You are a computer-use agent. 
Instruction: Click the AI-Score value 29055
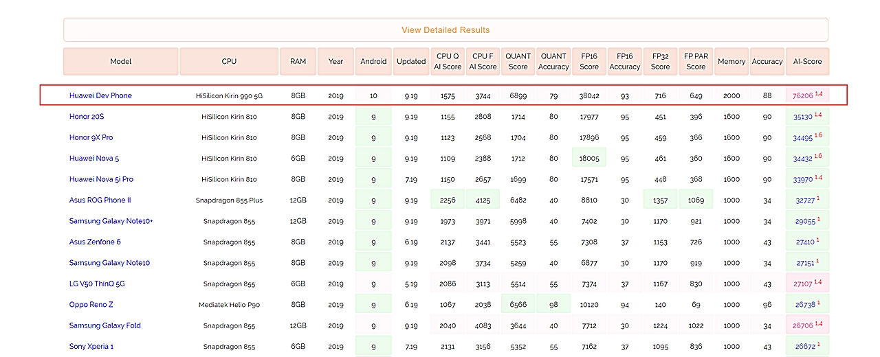pyautogui.click(x=805, y=222)
